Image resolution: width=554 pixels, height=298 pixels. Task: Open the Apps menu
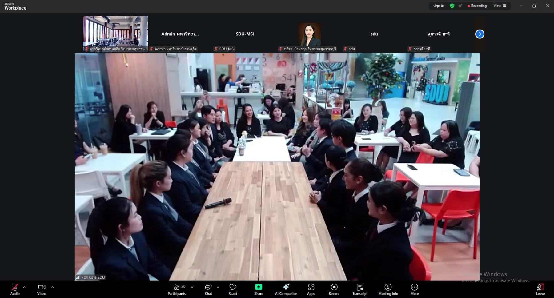(311, 289)
